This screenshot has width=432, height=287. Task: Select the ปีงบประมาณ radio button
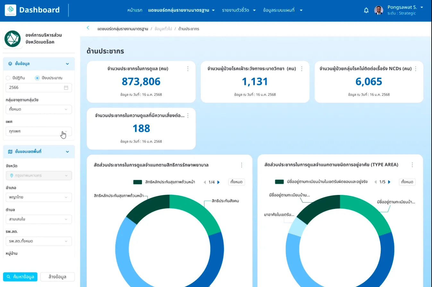[x=37, y=78]
